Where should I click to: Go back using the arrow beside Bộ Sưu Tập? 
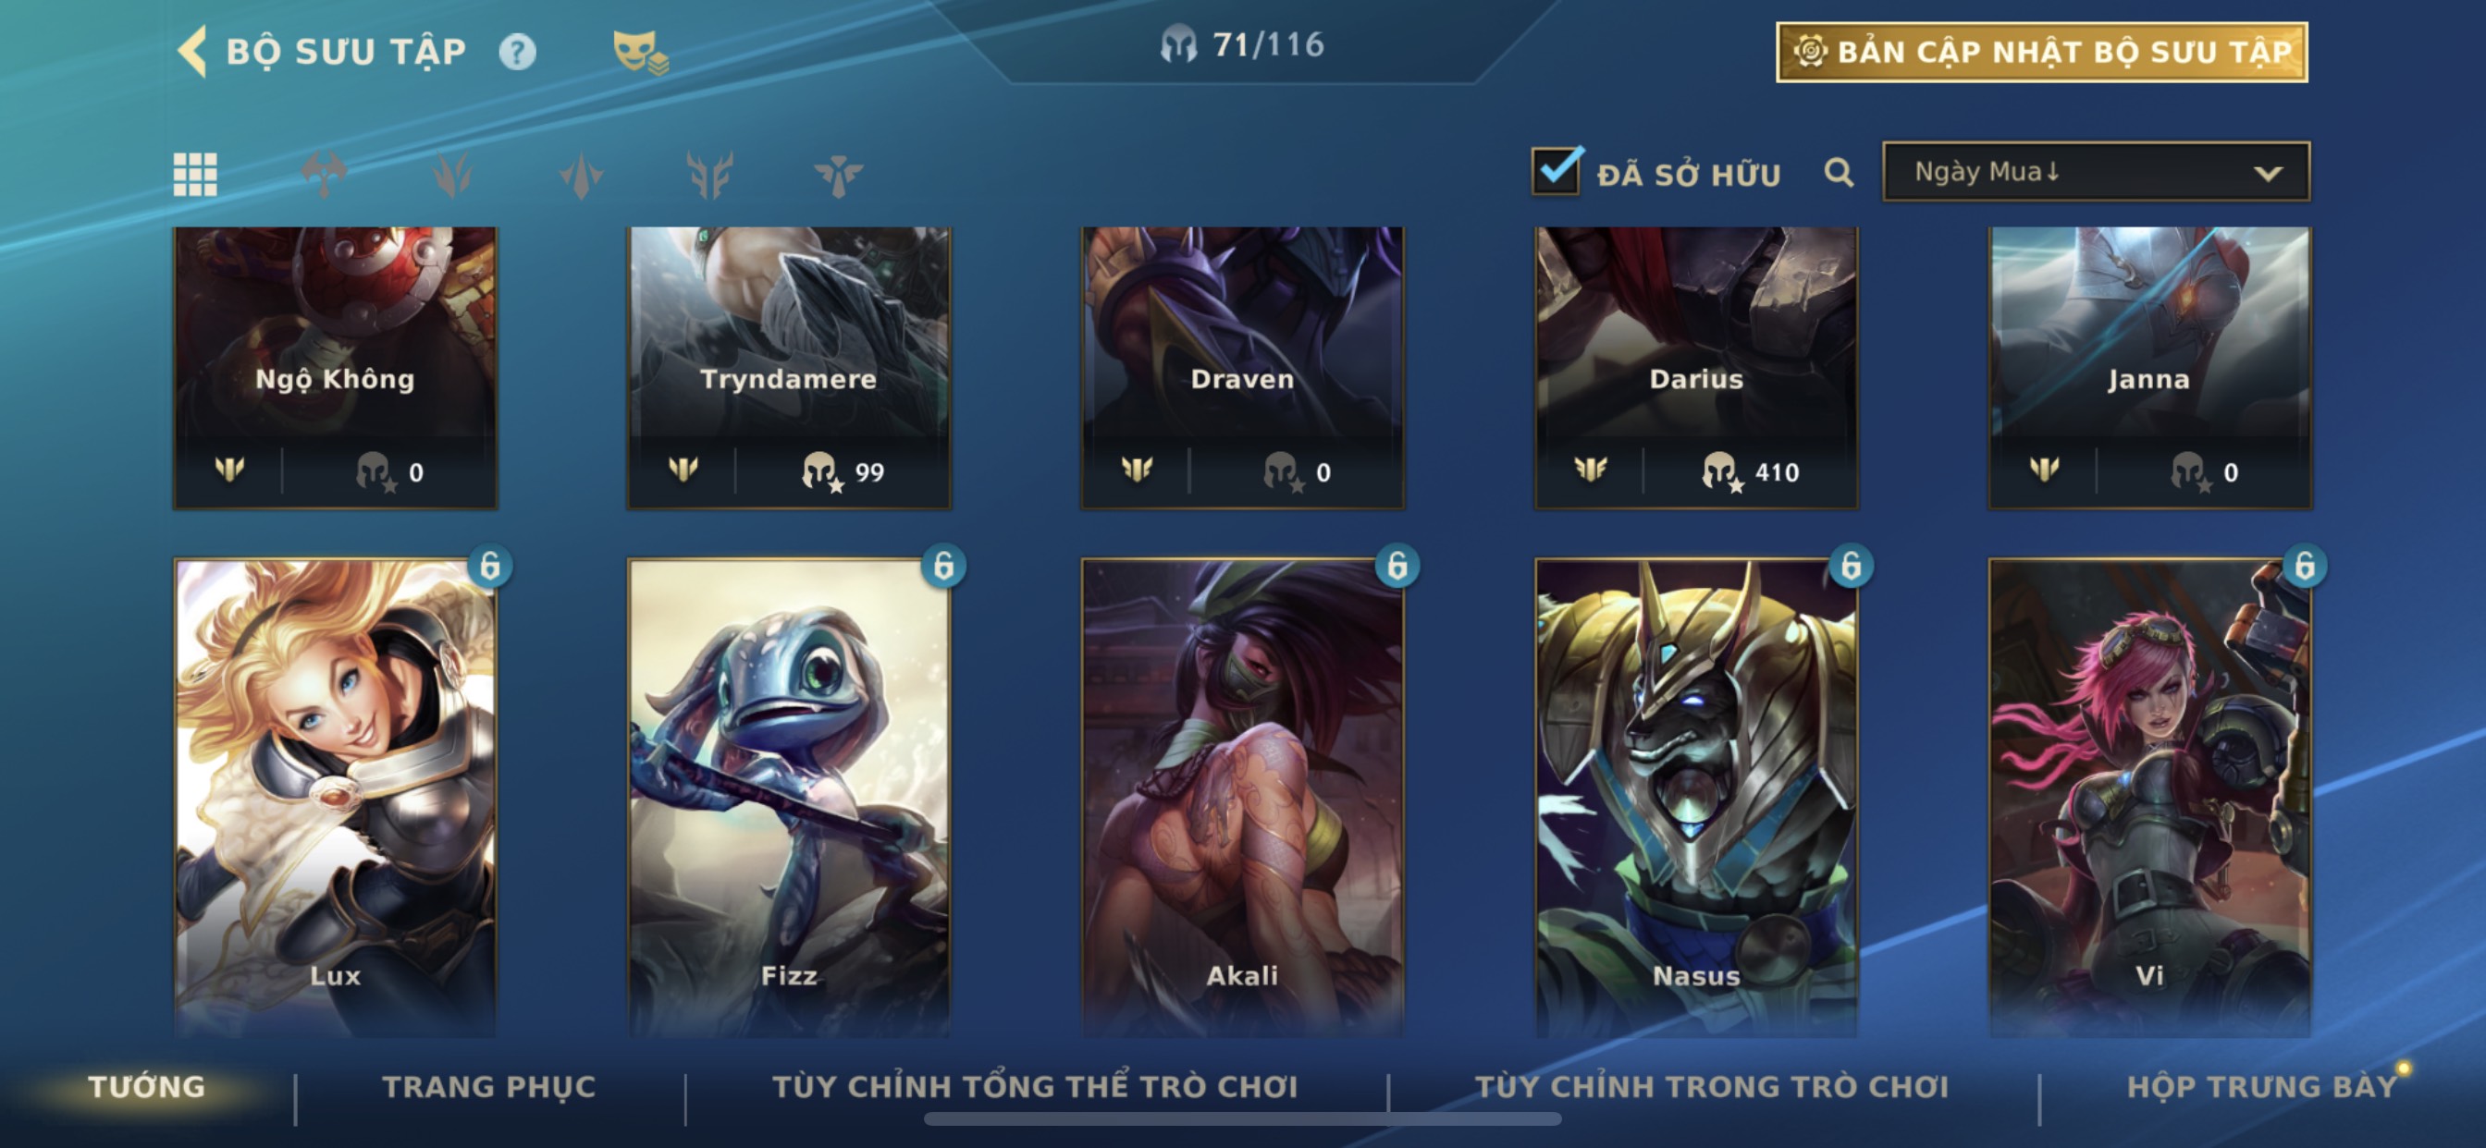[x=193, y=51]
